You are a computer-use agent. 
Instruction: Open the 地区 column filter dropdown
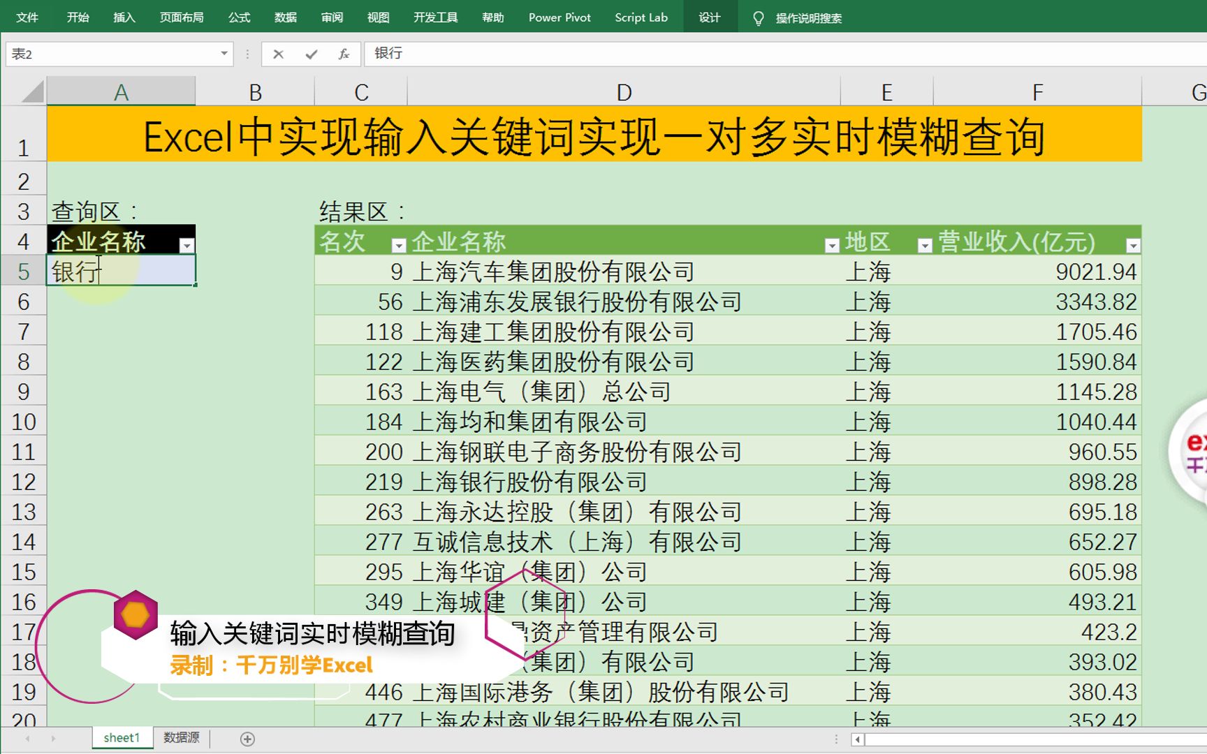924,246
